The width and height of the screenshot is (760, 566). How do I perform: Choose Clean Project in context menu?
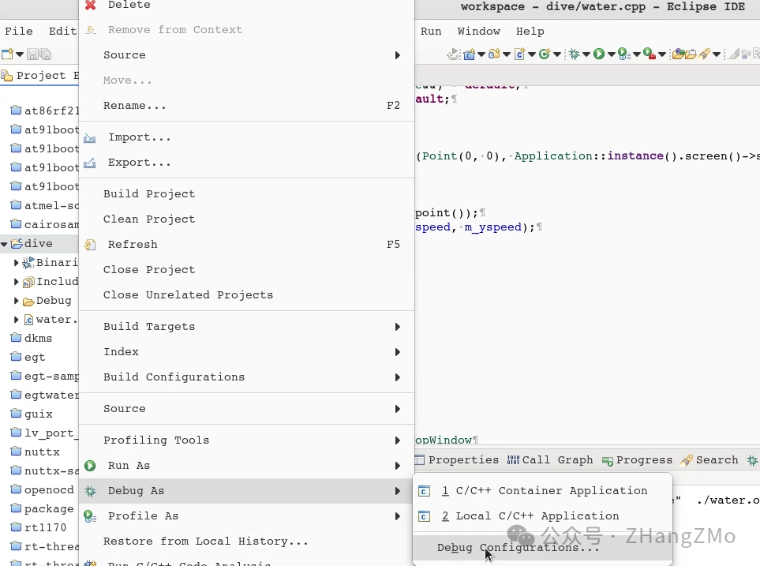coord(246,219)
